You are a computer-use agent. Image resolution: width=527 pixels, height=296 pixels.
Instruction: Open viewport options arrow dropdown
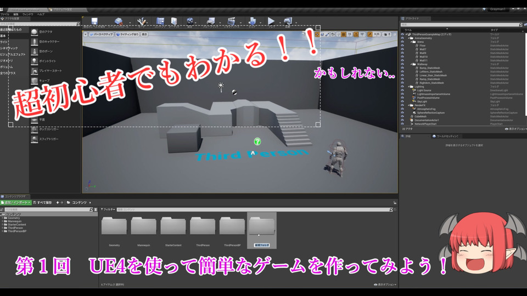coord(86,34)
